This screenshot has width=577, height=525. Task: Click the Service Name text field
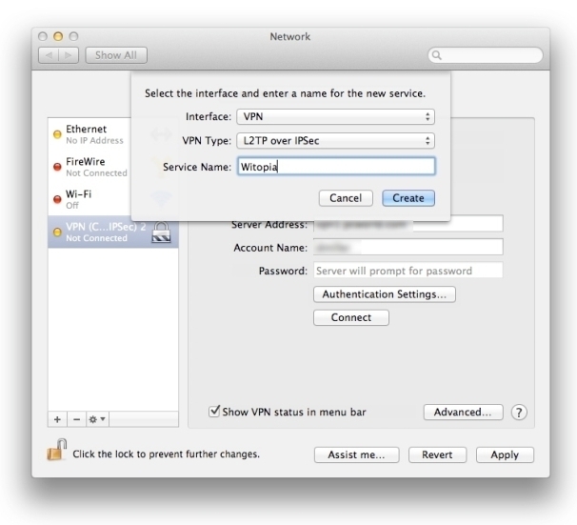(x=336, y=167)
